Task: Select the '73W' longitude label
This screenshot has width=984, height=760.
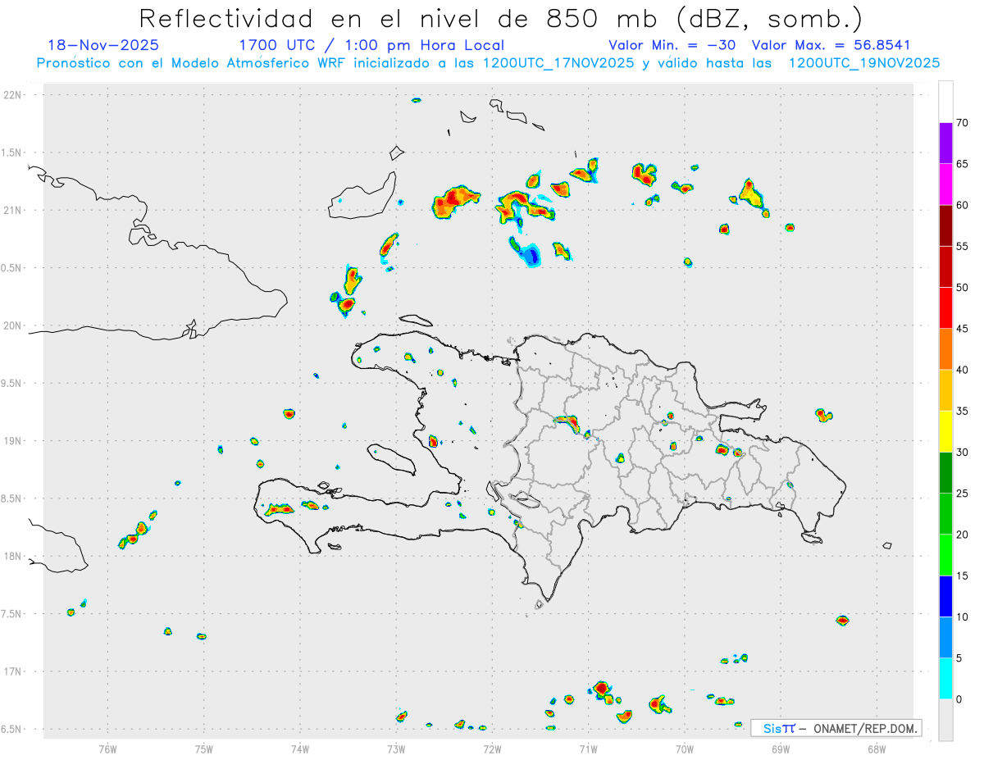Action: (396, 749)
